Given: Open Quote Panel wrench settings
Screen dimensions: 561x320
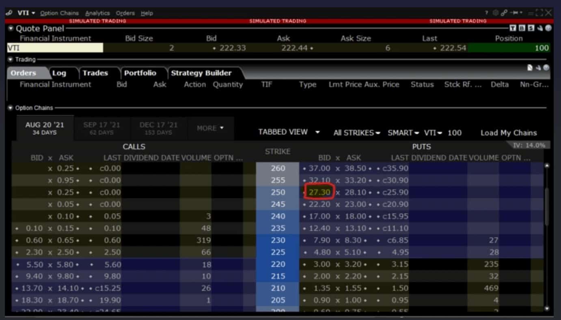Looking at the screenshot, I should coord(540,28).
